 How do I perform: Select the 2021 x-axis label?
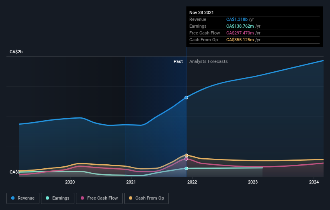pyautogui.click(x=131, y=182)
